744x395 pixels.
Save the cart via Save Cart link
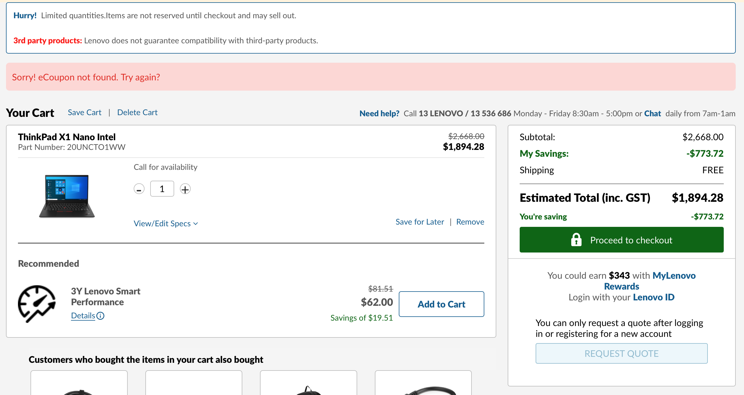[x=84, y=112]
